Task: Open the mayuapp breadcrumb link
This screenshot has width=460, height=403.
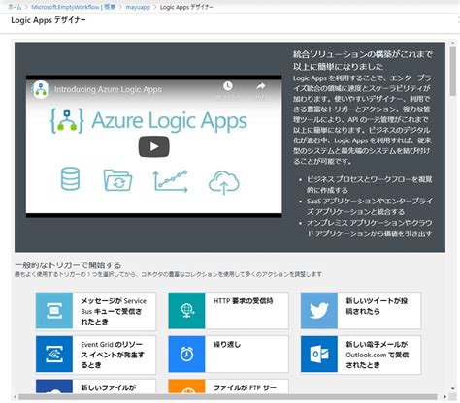Action: coord(138,7)
